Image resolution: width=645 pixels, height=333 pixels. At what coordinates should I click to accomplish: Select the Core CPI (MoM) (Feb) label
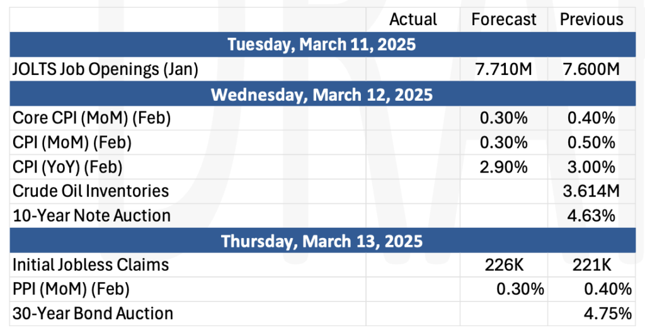(92, 118)
